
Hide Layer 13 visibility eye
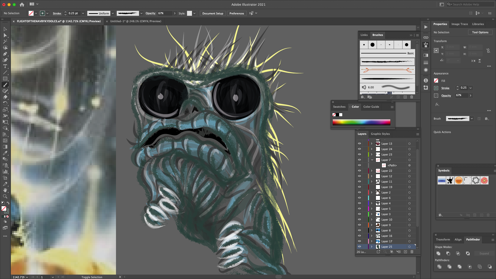tap(359, 144)
